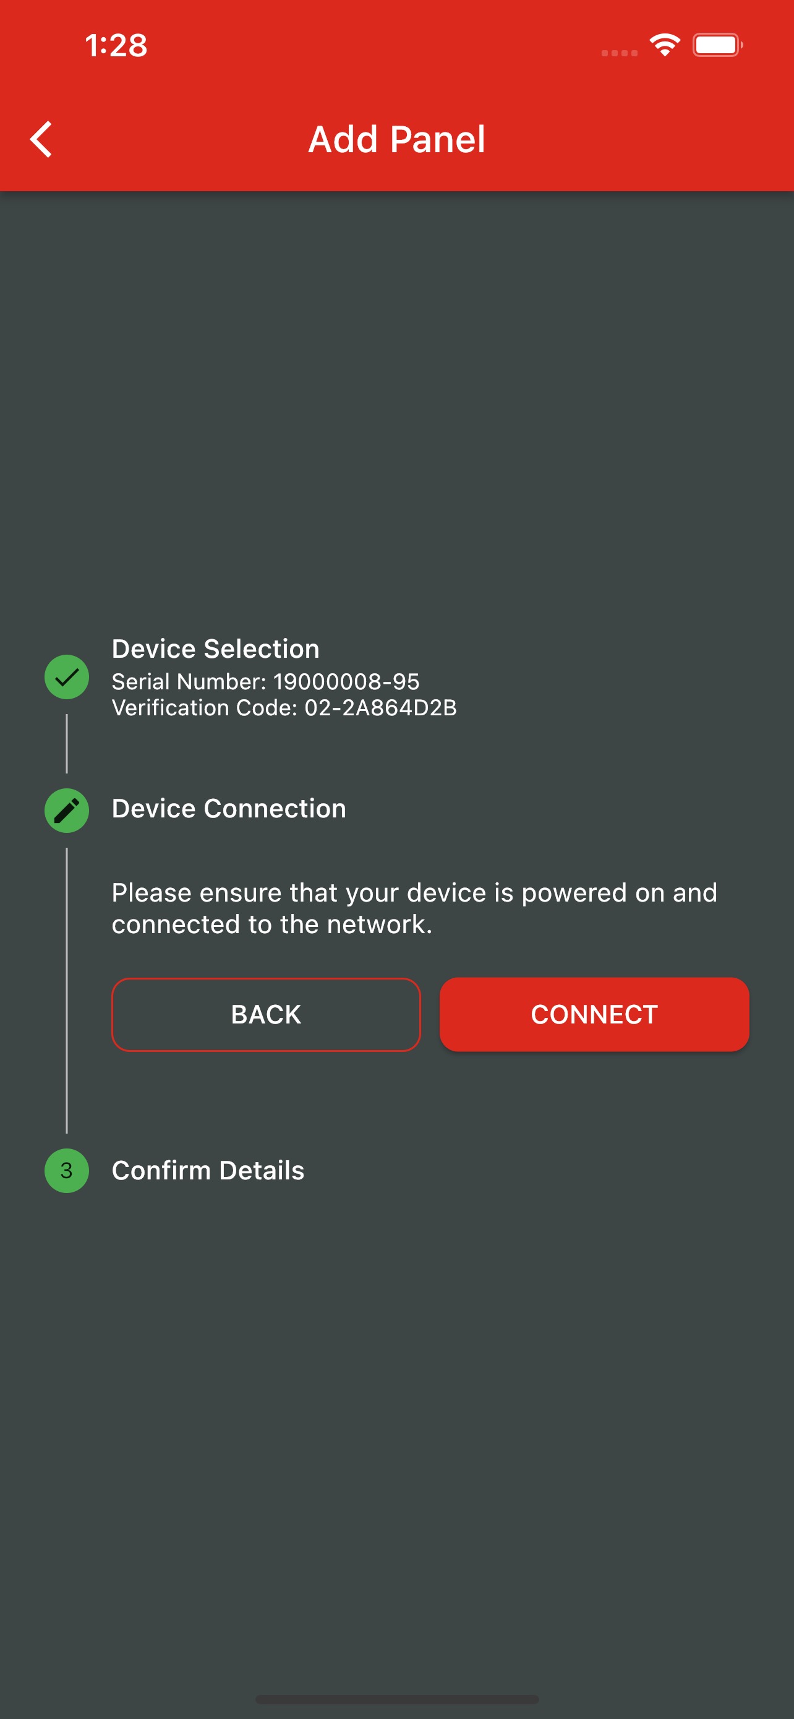Screen dimensions: 794x1719
Task: Jump to the Confirm Details step
Action: tap(207, 1170)
